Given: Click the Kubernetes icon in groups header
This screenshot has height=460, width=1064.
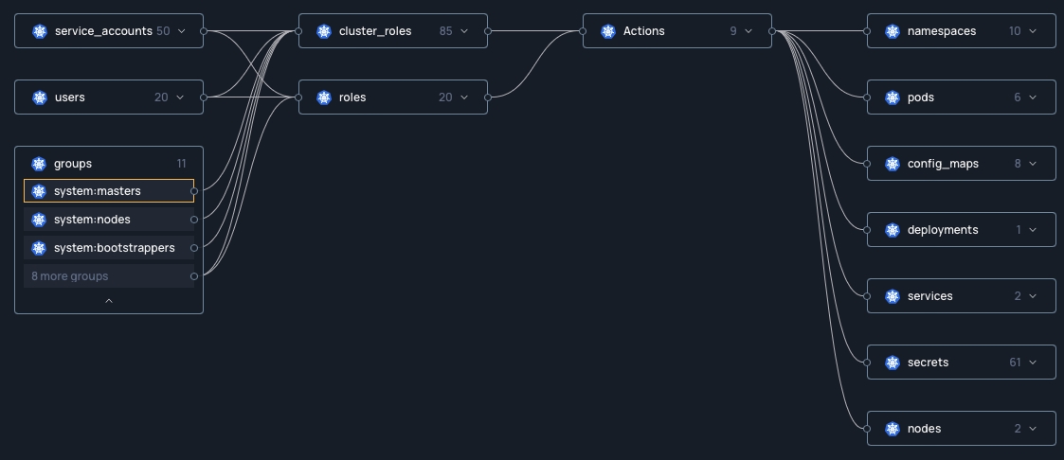Looking at the screenshot, I should tap(39, 164).
